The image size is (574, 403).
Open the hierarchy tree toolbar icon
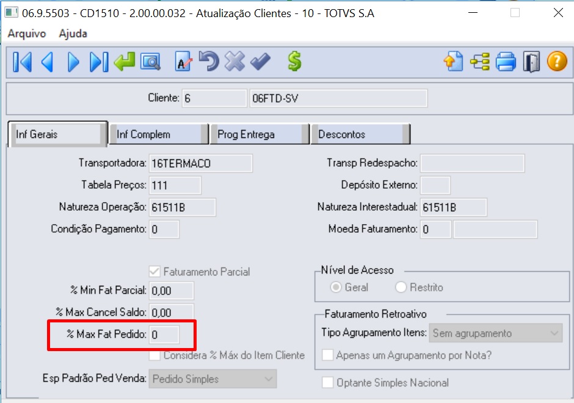pyautogui.click(x=480, y=62)
